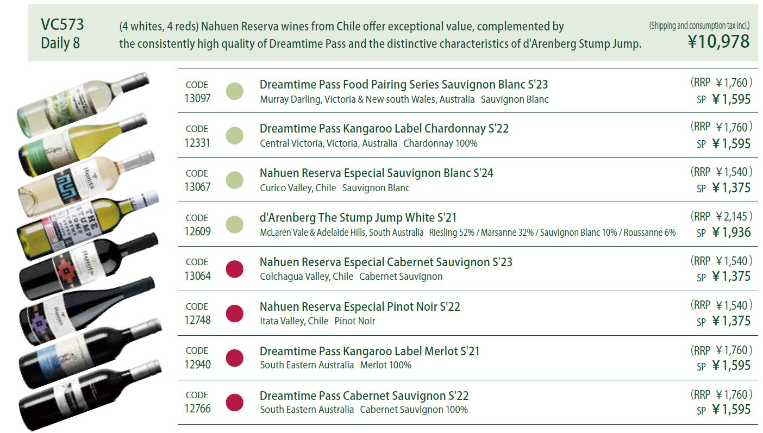Viewport: 763px width, 433px height.
Task: Click the white wine dot for Kangaroo Label Chardonnay
Action: (x=234, y=135)
